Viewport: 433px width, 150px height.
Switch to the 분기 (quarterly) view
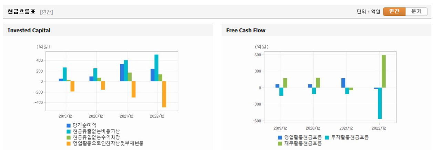point(416,11)
